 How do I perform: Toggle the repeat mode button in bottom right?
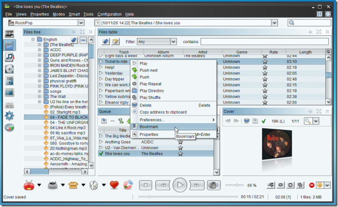[x=280, y=185]
